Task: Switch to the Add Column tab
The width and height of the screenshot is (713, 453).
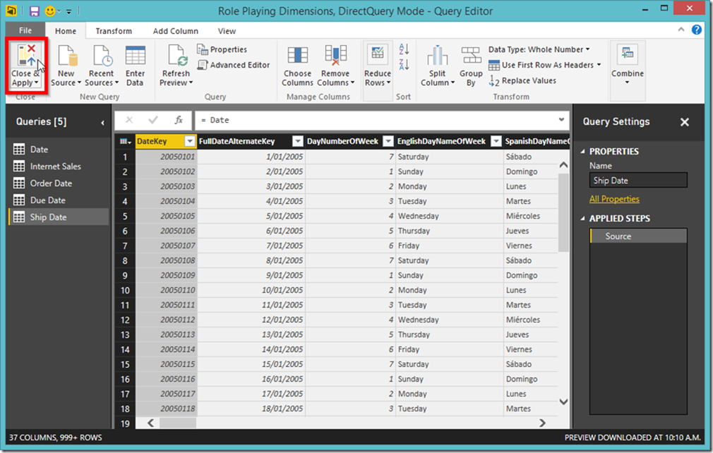Action: click(176, 31)
